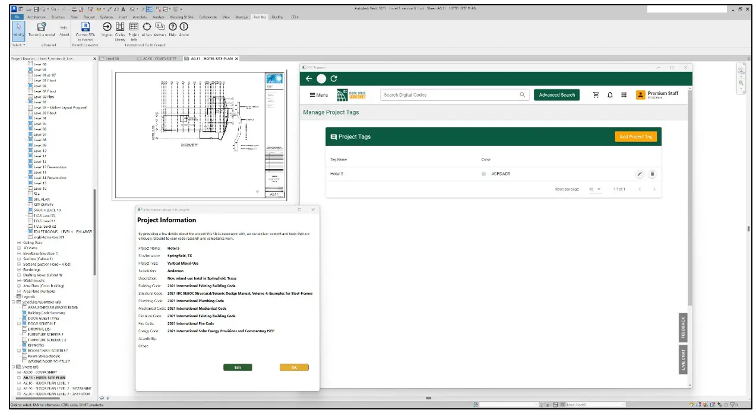
Task: Expand Schedules/Quantities (all) node
Action: coord(14,302)
